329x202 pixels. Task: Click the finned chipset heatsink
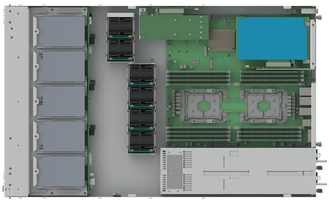tap(222, 40)
